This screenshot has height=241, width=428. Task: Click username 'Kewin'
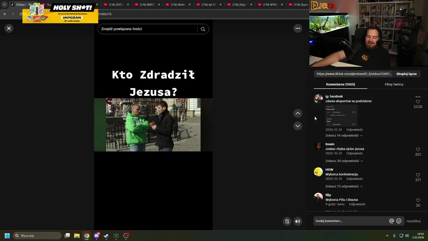click(330, 144)
